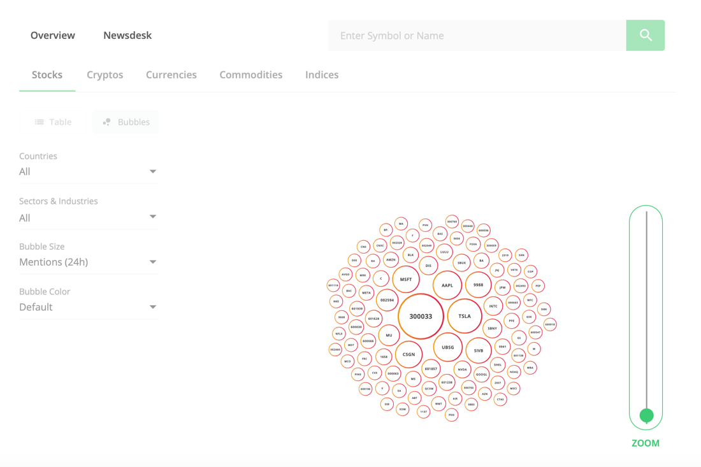Select the GOOGL bubble

[x=482, y=375]
